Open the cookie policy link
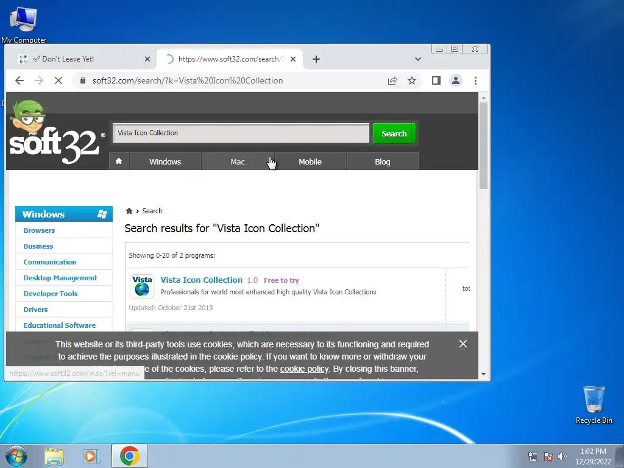 click(x=305, y=369)
